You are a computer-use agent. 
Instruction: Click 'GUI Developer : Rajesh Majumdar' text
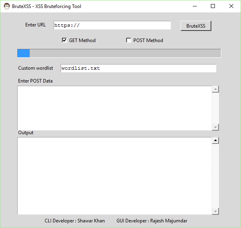click(152, 221)
